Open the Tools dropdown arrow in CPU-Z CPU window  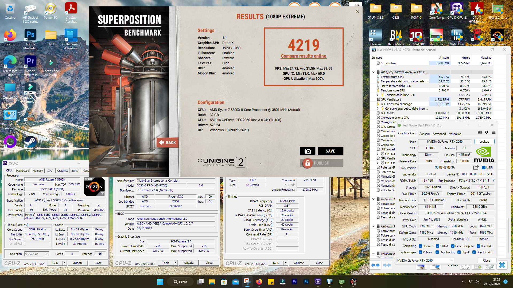(x=64, y=263)
